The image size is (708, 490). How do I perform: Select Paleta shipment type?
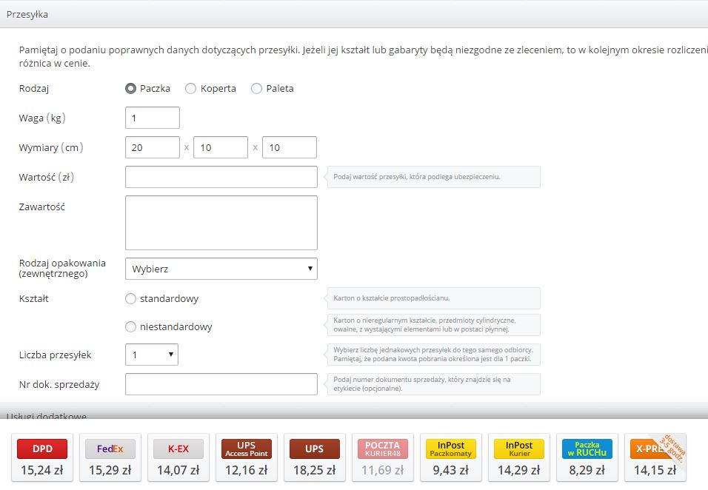click(257, 89)
